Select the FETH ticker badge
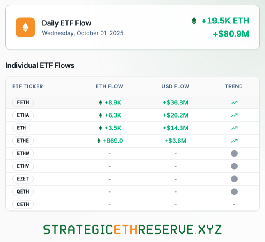Viewport: 265px width, 242px height. 23,102
